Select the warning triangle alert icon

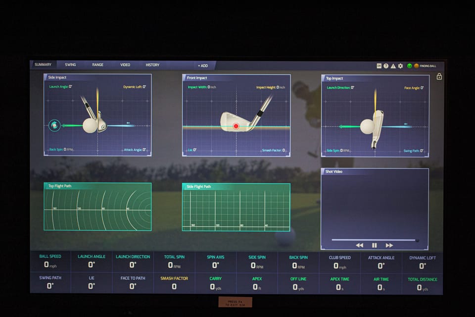point(393,66)
